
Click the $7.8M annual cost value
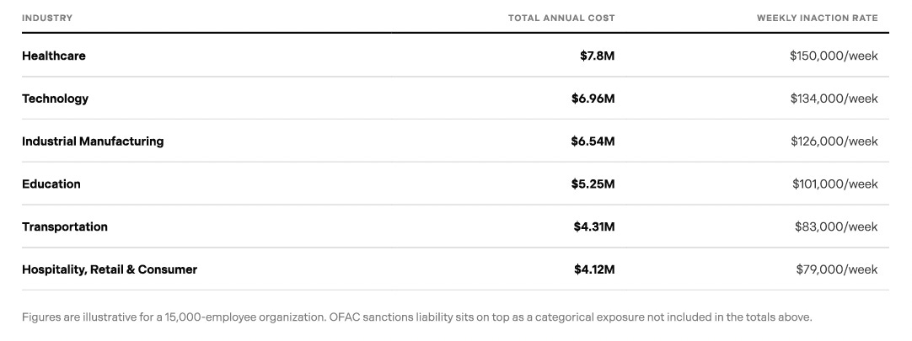pyautogui.click(x=598, y=56)
